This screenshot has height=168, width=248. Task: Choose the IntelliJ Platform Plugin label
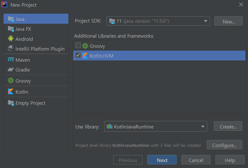coord(40,49)
